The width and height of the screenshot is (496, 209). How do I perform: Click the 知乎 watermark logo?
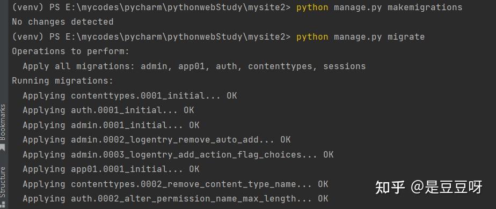[x=390, y=187]
